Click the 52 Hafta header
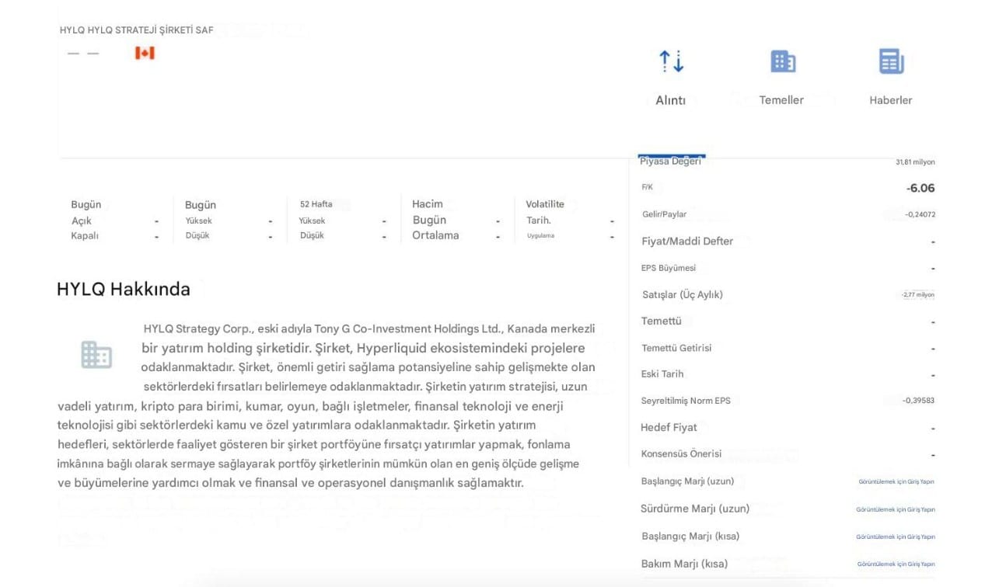 [316, 204]
